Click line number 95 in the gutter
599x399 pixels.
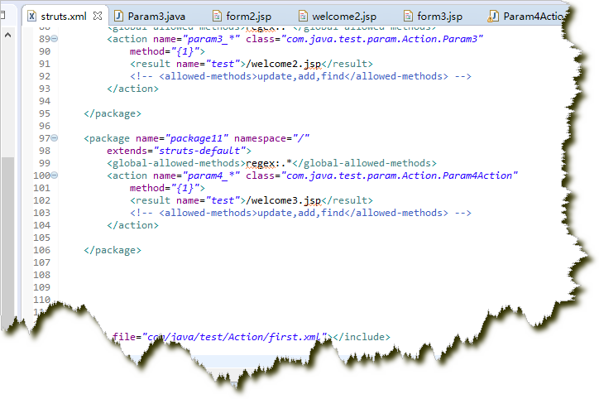[x=45, y=113]
